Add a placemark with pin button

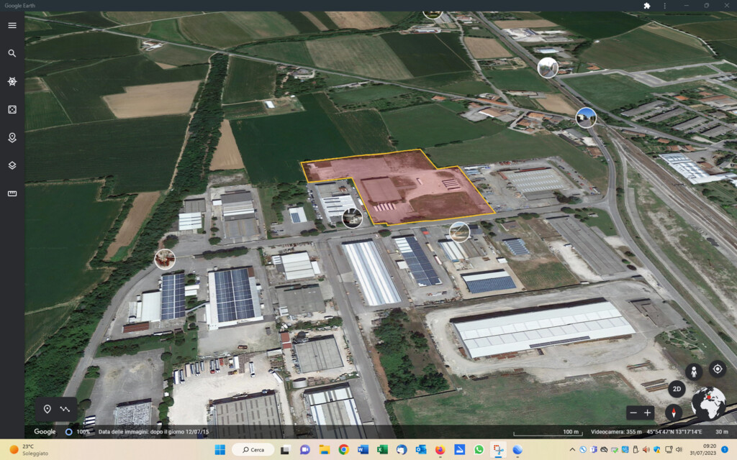[x=47, y=409]
